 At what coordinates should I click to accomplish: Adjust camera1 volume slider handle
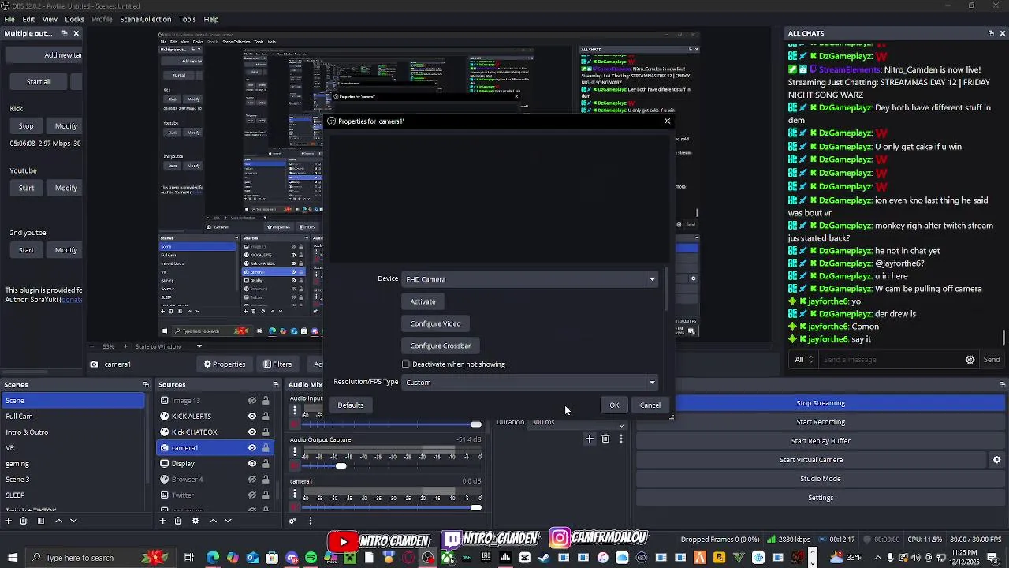tap(475, 507)
